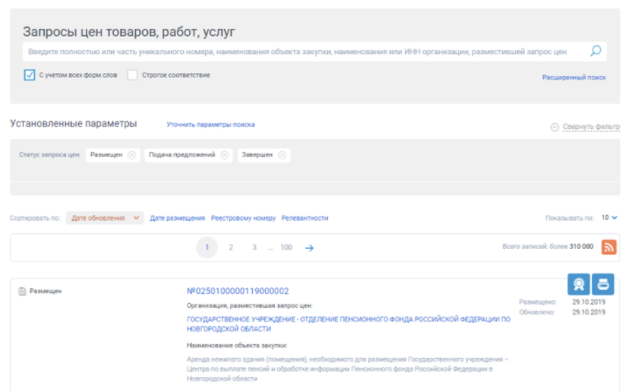Click the orange RSS feed icon
This screenshot has width=629, height=391.
(x=609, y=247)
